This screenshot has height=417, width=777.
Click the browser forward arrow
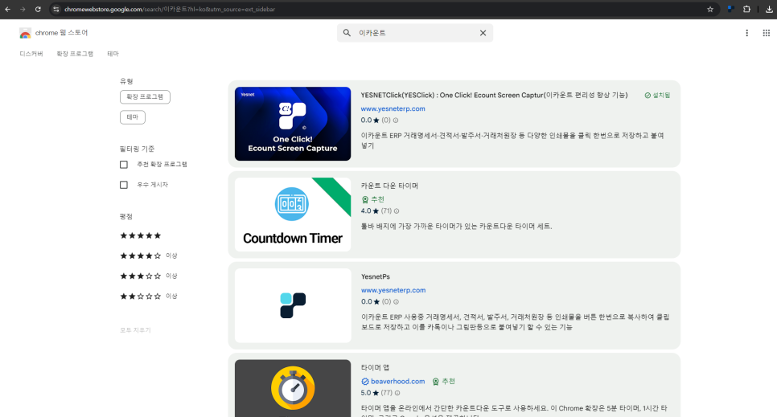(23, 9)
